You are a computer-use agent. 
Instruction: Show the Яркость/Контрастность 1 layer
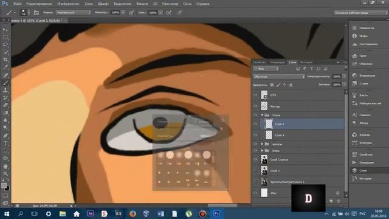tap(255, 182)
